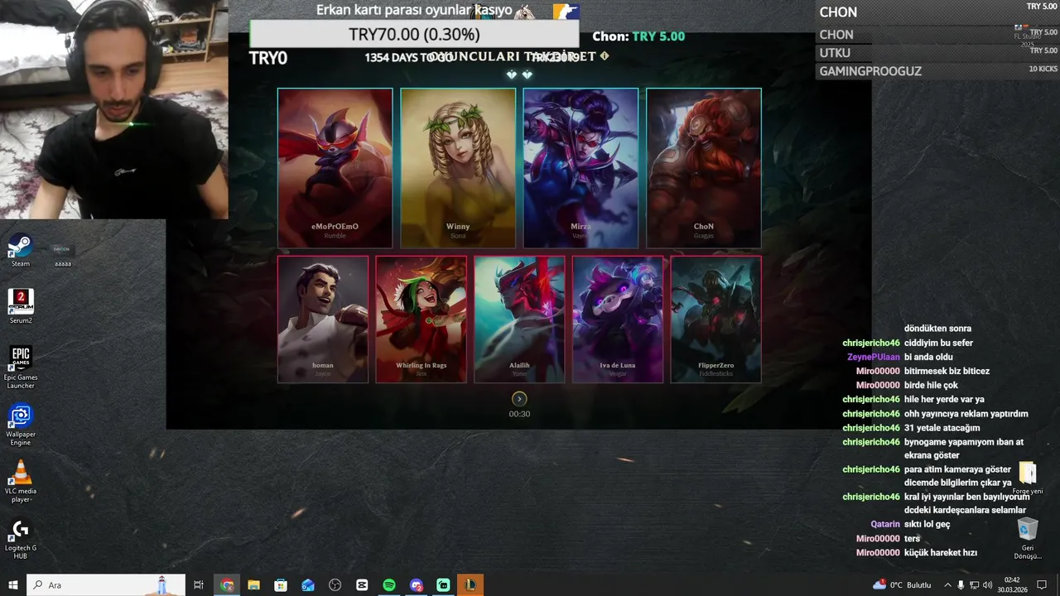Click the 'Chon: TRY 5.00' latest donation text

[x=638, y=36]
